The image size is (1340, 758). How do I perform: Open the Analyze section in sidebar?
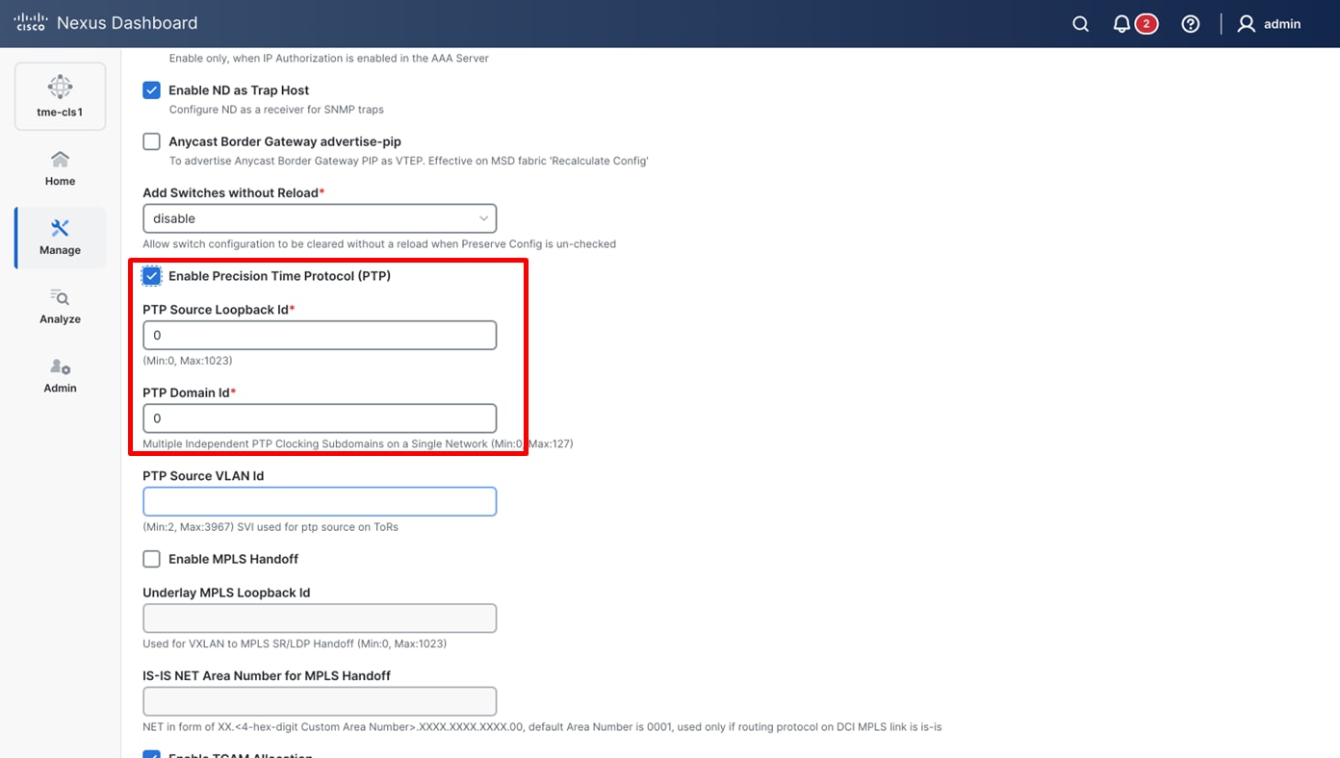[60, 307]
